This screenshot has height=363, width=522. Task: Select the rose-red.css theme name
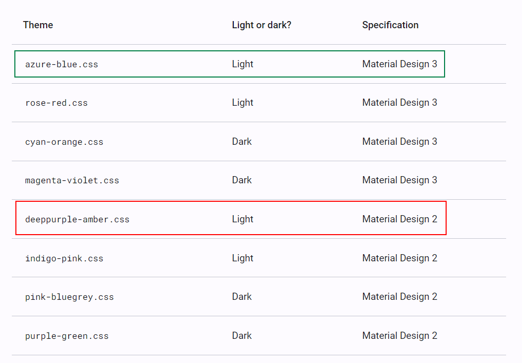(x=56, y=103)
